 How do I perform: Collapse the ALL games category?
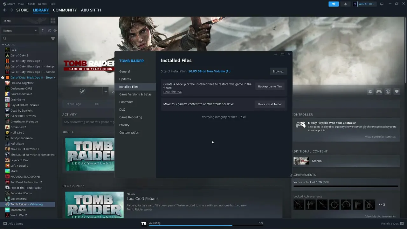[x=3, y=45]
